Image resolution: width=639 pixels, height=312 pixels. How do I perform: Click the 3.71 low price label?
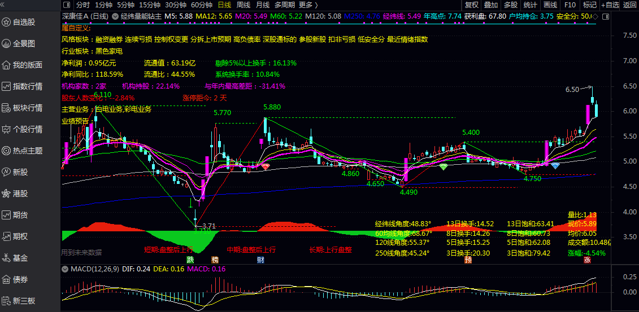click(208, 226)
